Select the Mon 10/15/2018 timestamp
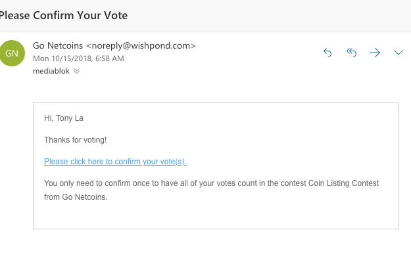The image size is (411, 253). pos(78,58)
